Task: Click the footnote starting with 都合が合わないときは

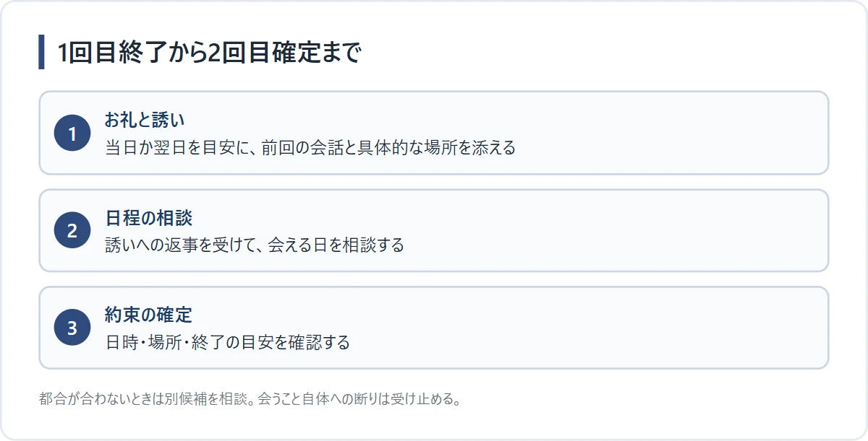Action: [250, 399]
